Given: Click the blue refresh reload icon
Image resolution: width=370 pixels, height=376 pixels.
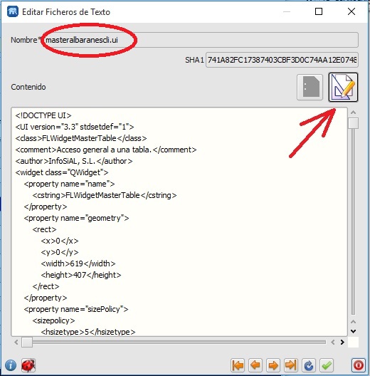Looking at the screenshot, I should 309,365.
